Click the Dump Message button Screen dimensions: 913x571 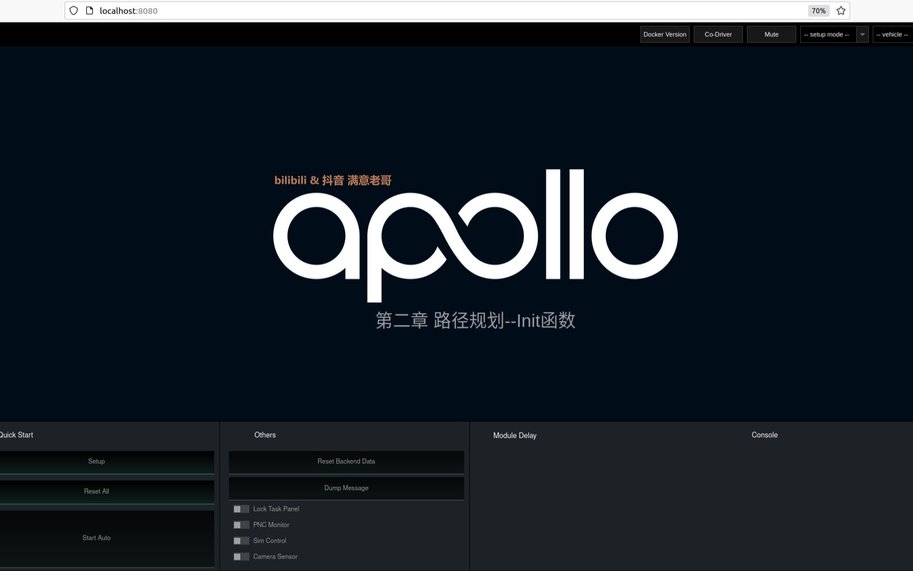click(x=346, y=488)
